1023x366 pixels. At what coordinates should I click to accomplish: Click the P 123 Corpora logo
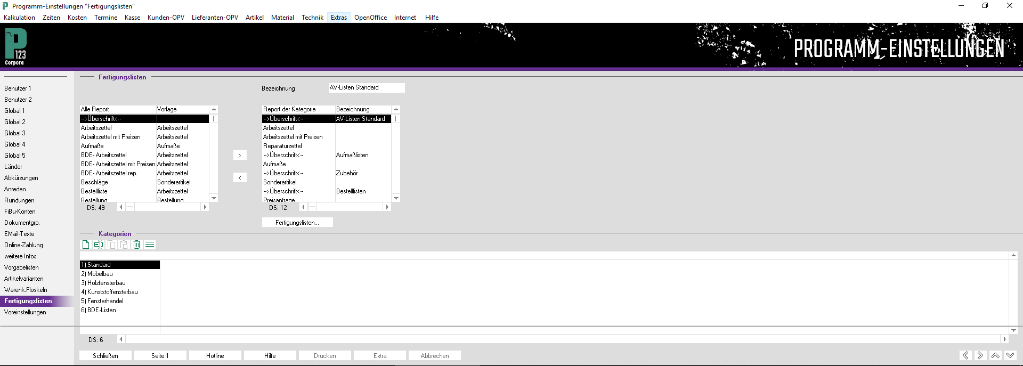click(15, 47)
